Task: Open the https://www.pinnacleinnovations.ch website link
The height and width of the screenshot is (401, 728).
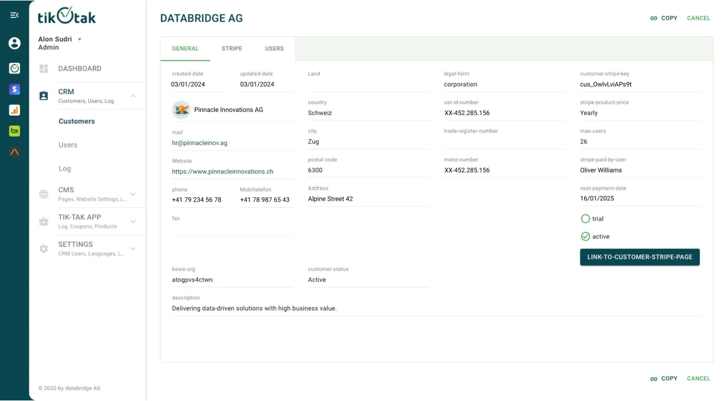Action: [223, 171]
